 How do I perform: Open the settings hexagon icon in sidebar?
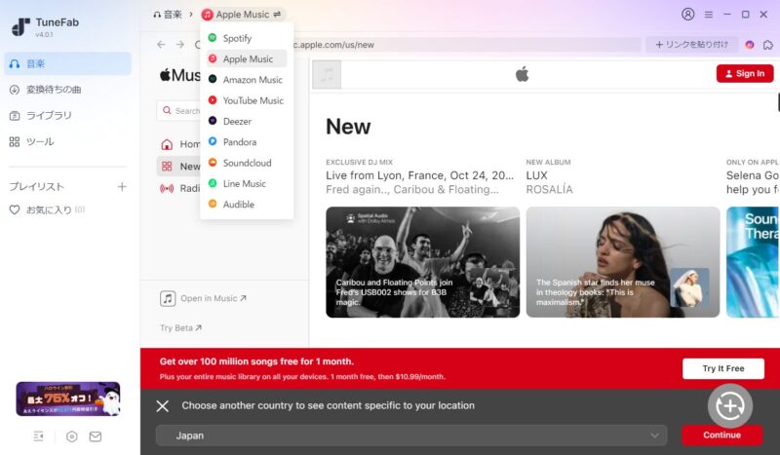click(x=71, y=436)
